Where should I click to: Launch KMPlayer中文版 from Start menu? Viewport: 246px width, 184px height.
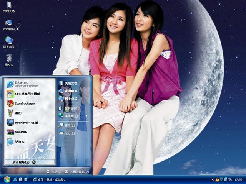[30, 123]
